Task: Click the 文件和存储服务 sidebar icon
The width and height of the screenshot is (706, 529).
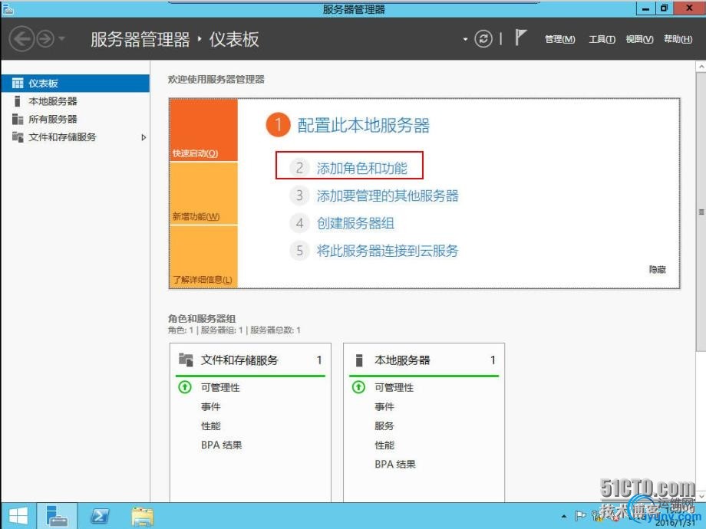Action: point(18,136)
